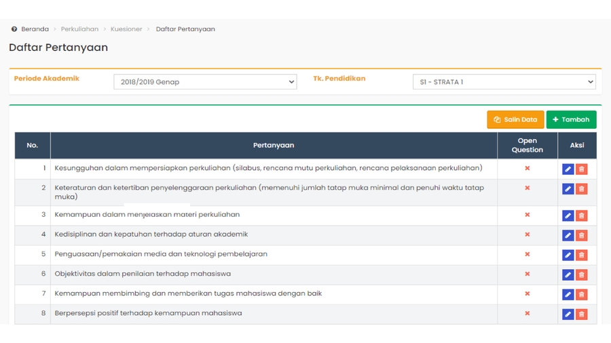Toggle the Open Question mark for question 1
611x343 pixels.
[x=527, y=168]
